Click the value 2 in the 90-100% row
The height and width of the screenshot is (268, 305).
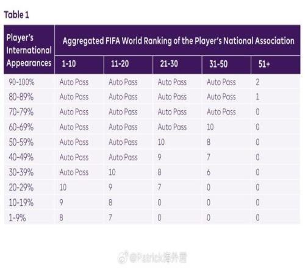257,82
